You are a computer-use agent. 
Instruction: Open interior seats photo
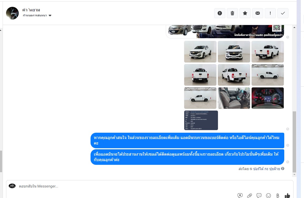pyautogui.click(x=234, y=98)
